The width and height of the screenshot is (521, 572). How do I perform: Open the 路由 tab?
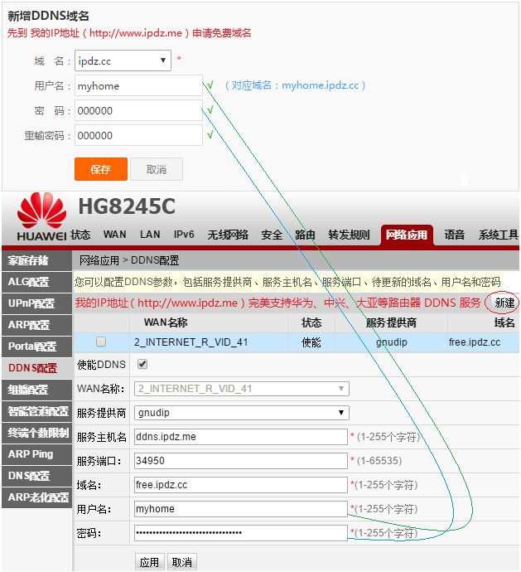click(x=305, y=235)
